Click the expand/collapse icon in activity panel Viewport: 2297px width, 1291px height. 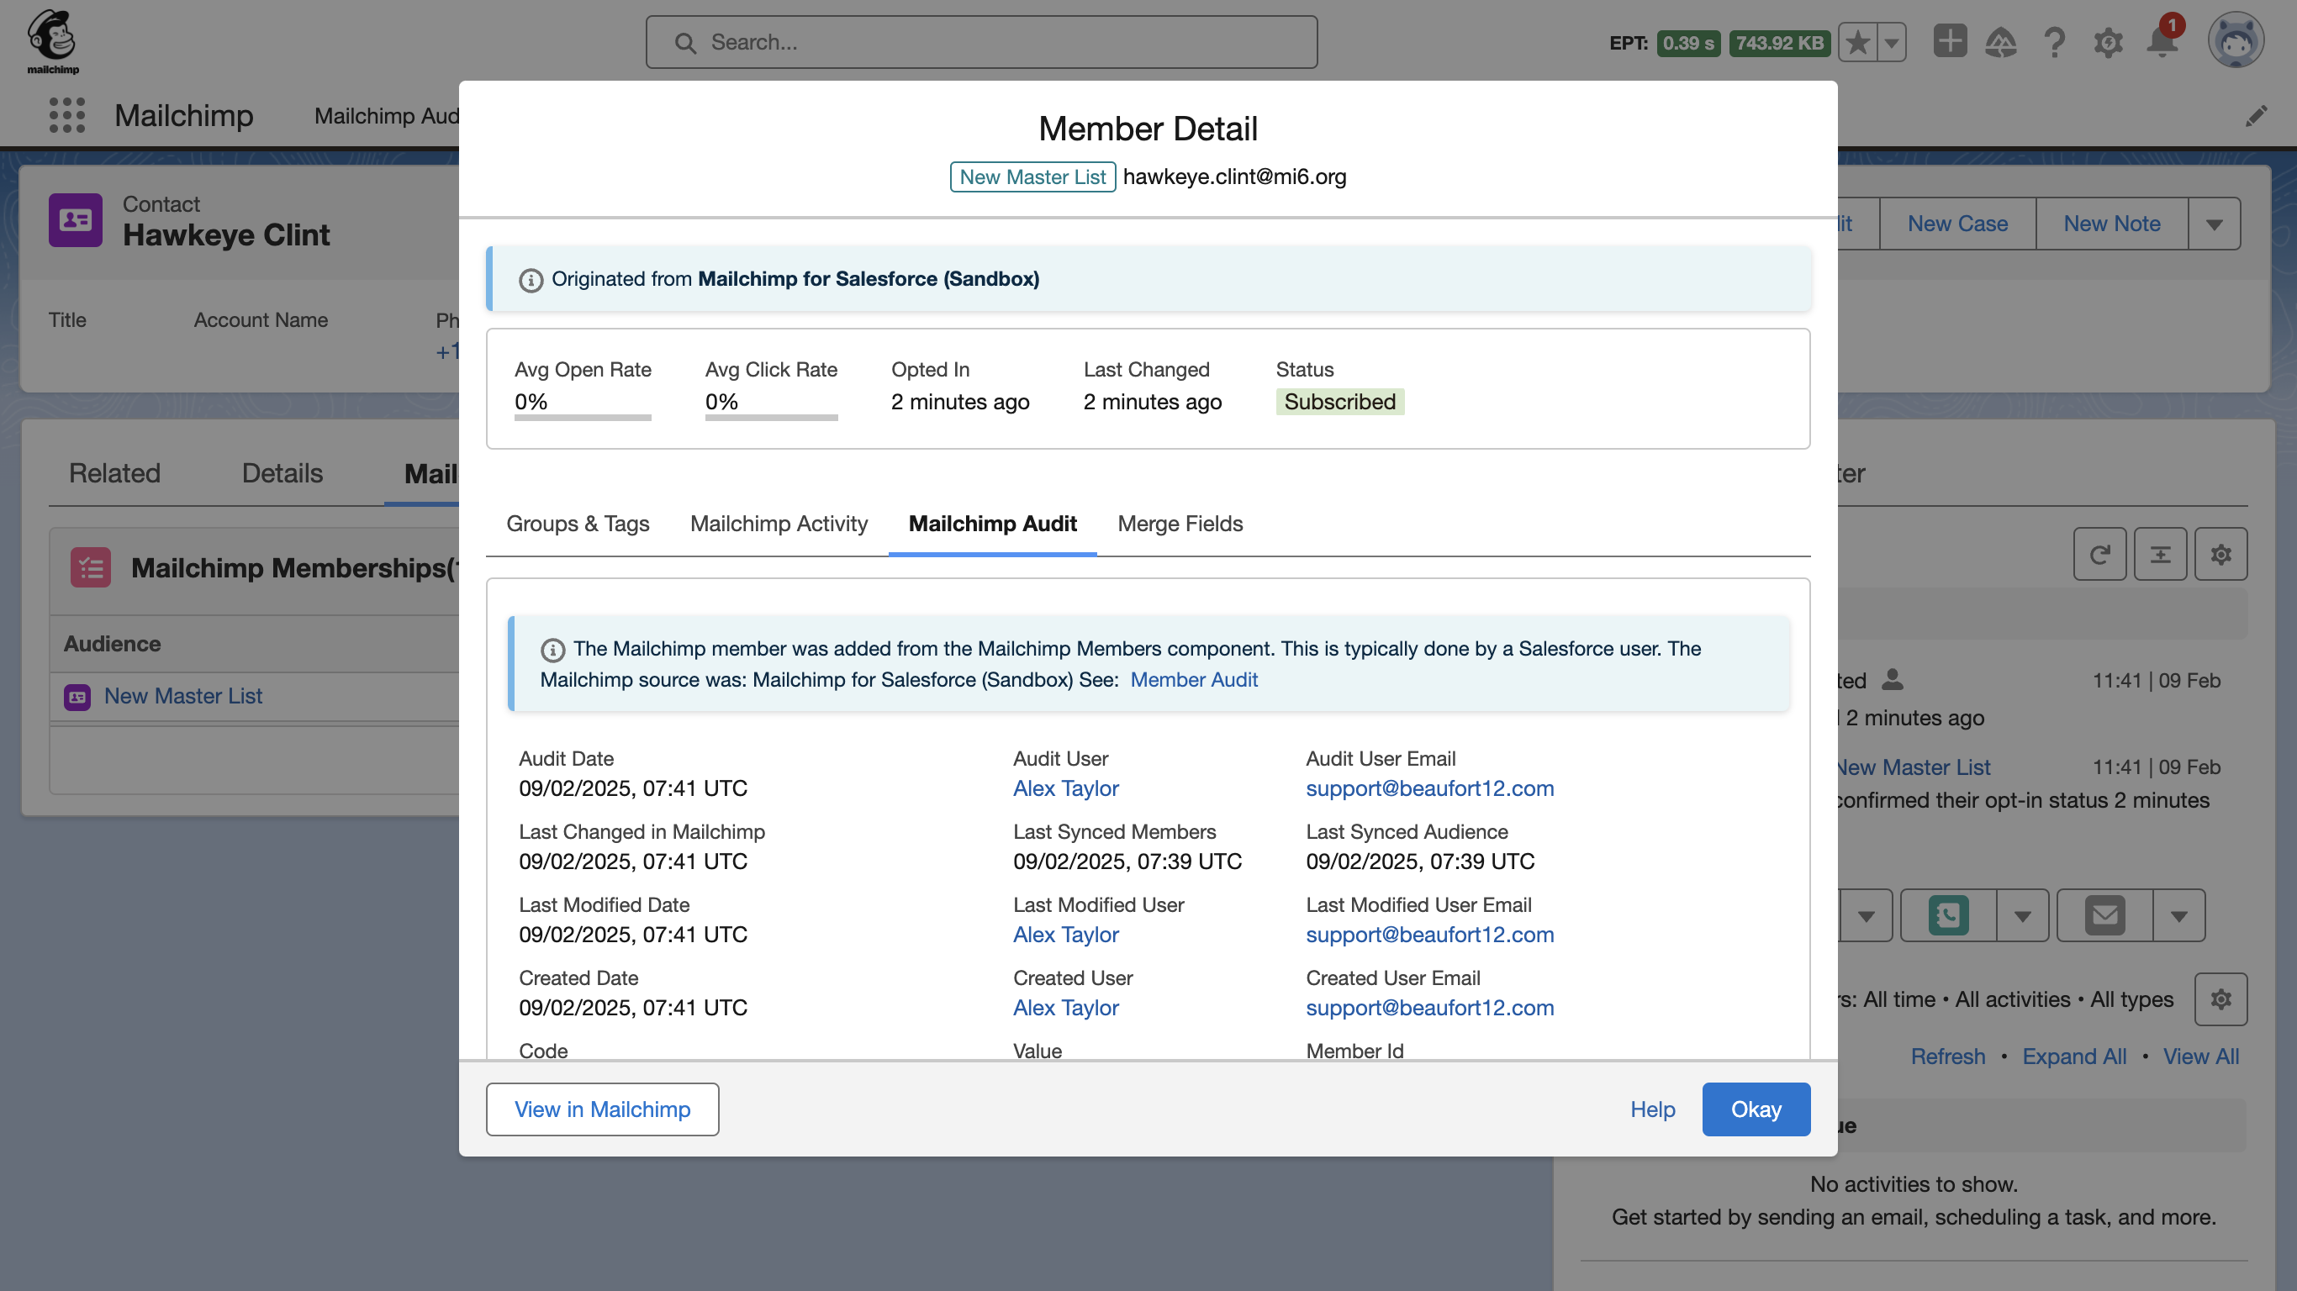click(2161, 555)
